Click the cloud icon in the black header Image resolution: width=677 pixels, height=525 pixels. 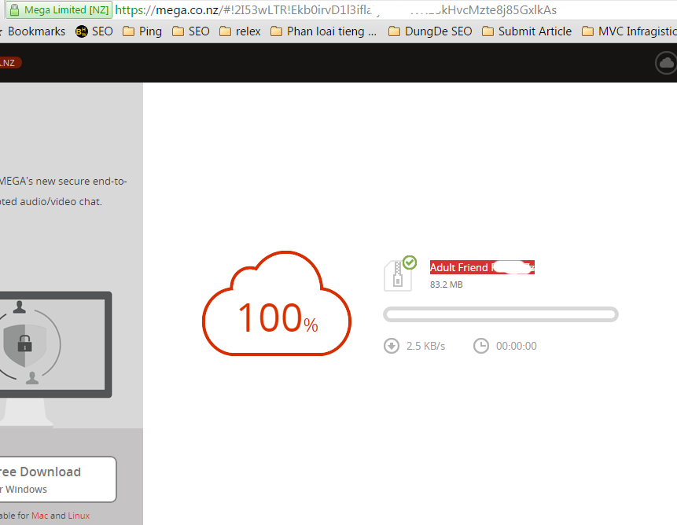coord(666,63)
